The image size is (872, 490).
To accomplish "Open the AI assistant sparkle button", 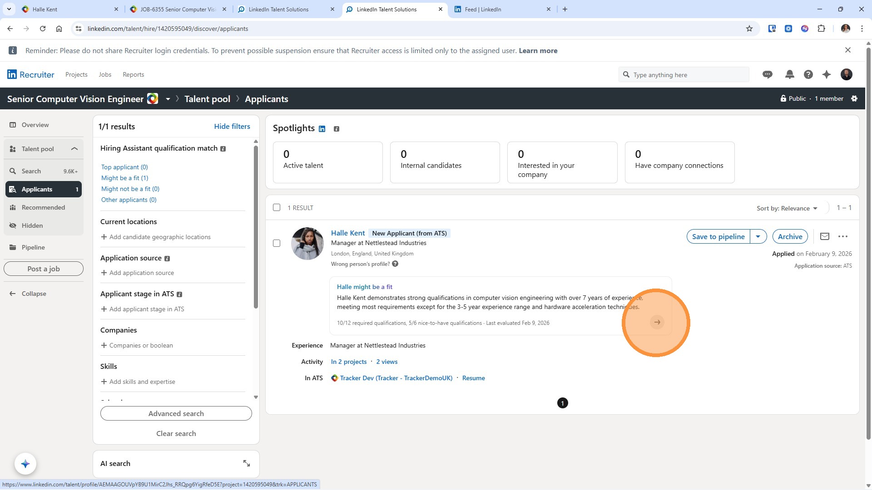I will (25, 464).
